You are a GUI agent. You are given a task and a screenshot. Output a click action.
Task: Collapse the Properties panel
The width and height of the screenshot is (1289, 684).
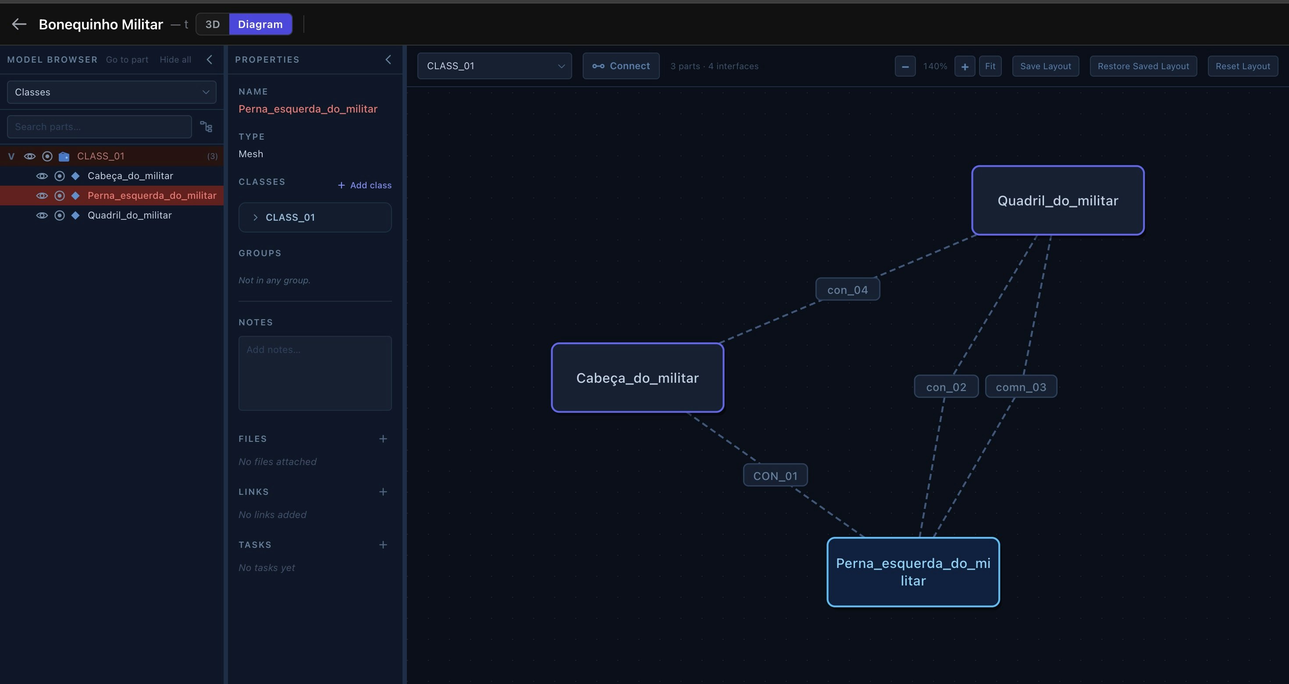point(388,60)
